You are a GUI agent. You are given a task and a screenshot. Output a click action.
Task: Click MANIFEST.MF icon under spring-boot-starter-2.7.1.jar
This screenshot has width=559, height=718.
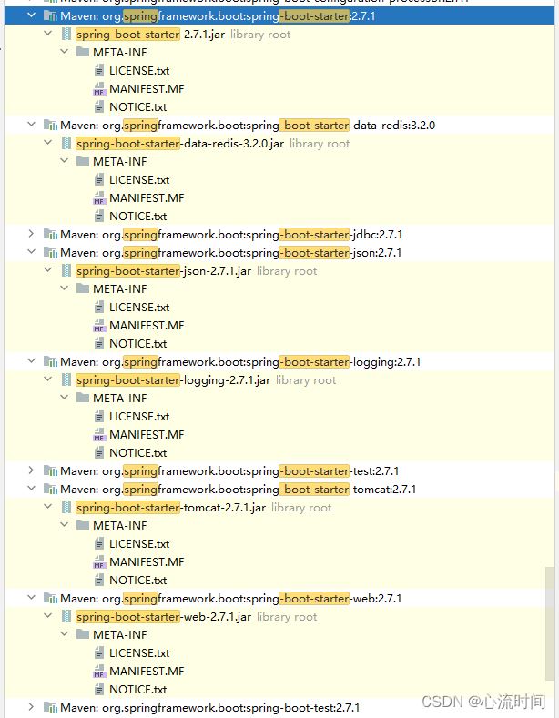point(99,89)
